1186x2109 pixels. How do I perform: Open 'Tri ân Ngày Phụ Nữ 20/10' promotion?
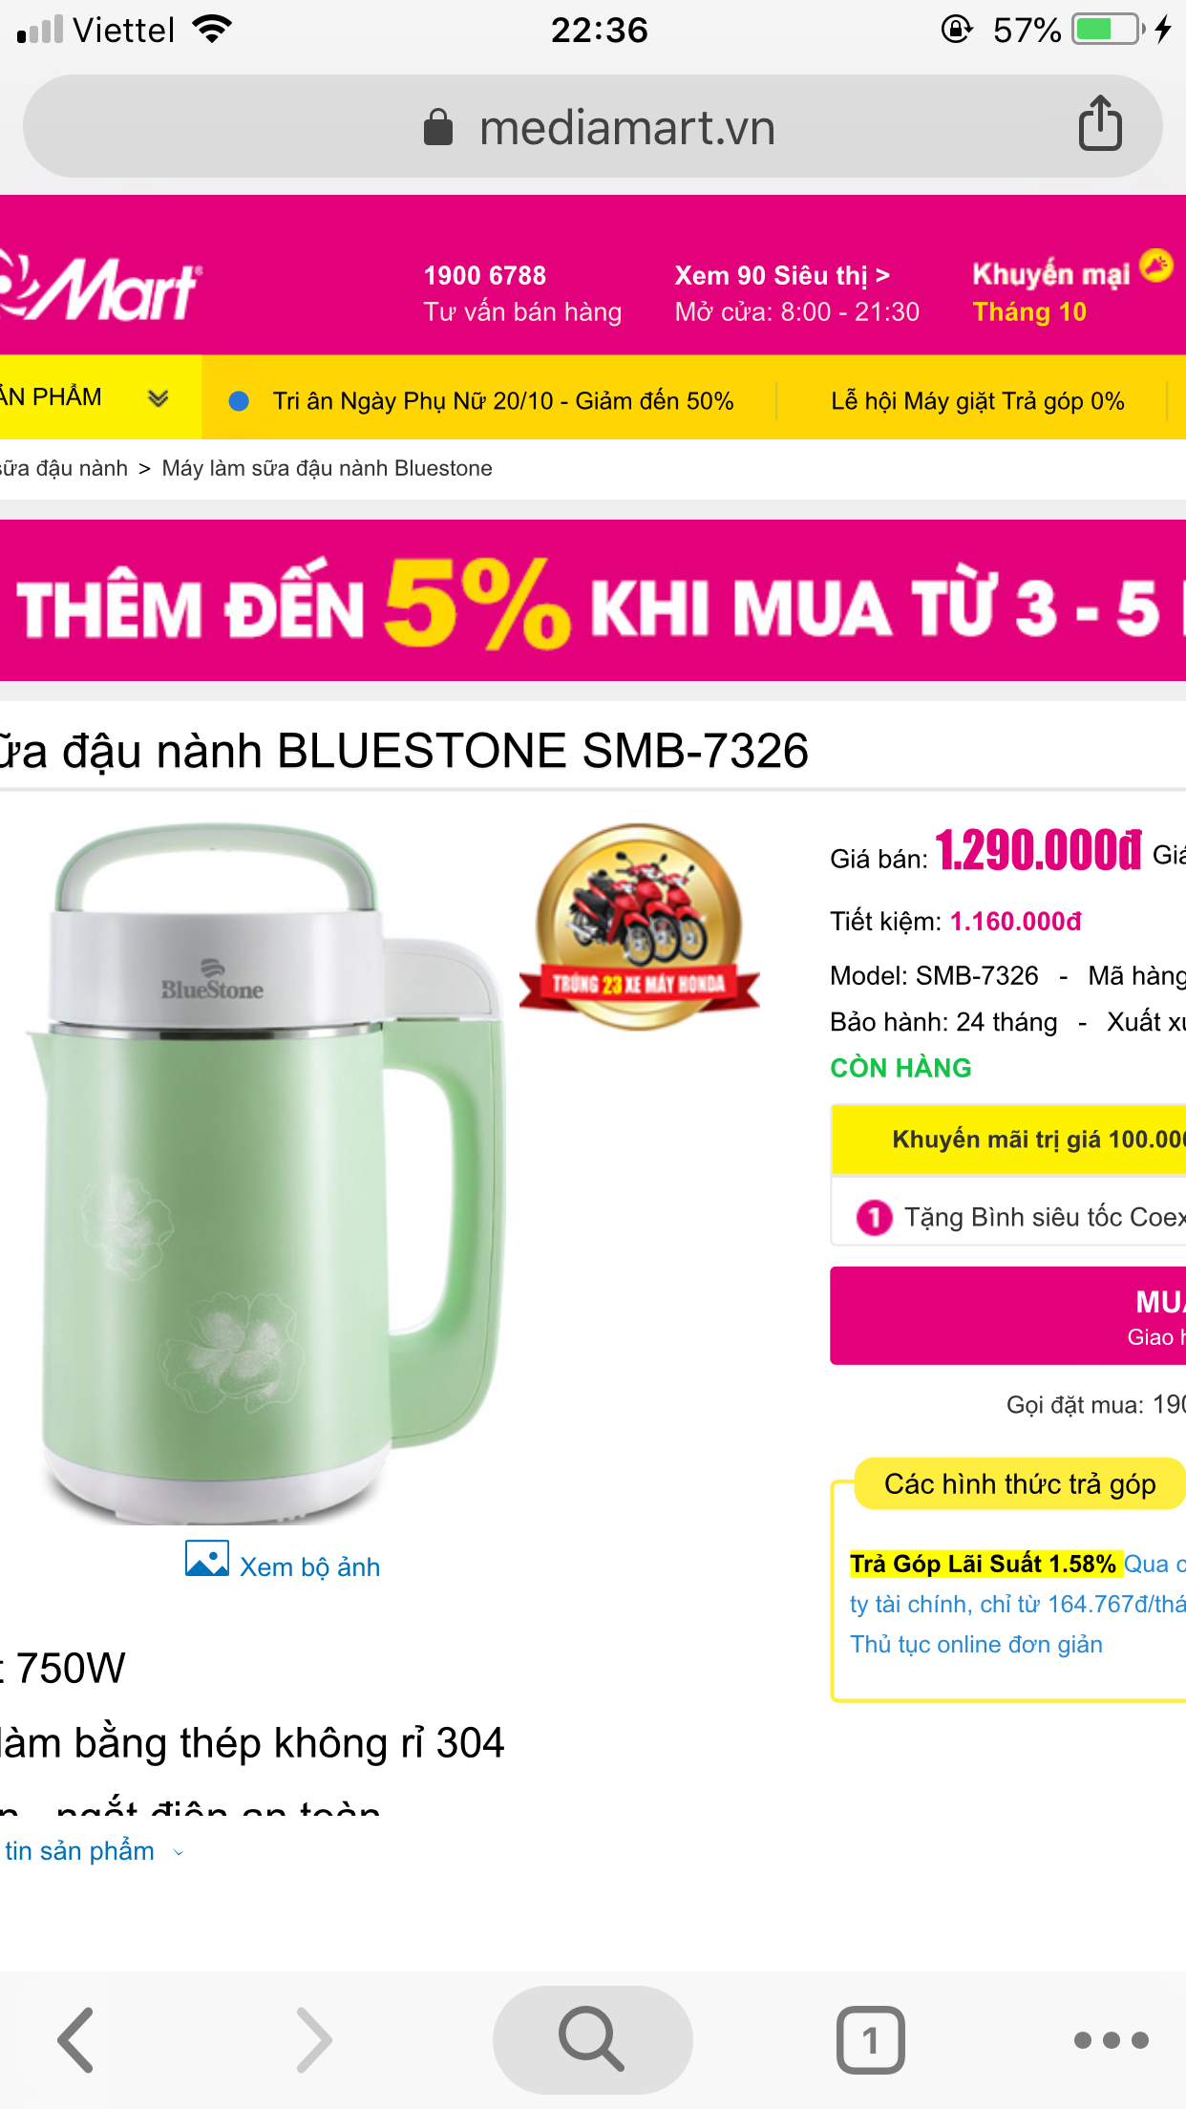click(502, 401)
